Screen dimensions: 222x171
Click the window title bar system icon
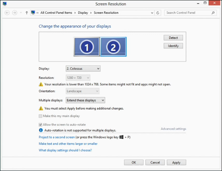click(4, 4)
